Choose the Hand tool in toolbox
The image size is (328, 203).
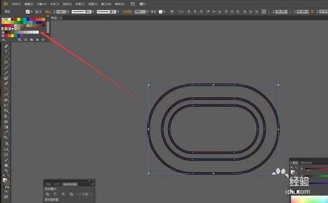(6, 165)
